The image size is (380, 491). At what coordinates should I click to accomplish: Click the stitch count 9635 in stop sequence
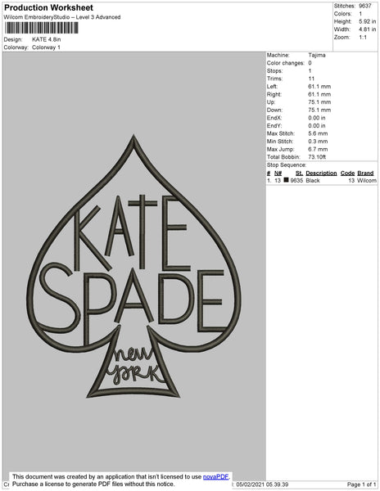click(296, 180)
